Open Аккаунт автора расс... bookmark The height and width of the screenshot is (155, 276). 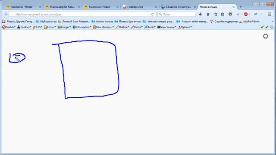click(159, 22)
